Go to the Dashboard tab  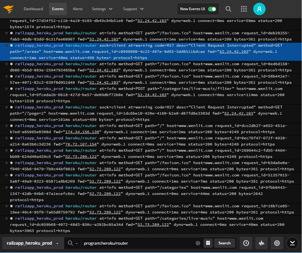click(x=33, y=9)
